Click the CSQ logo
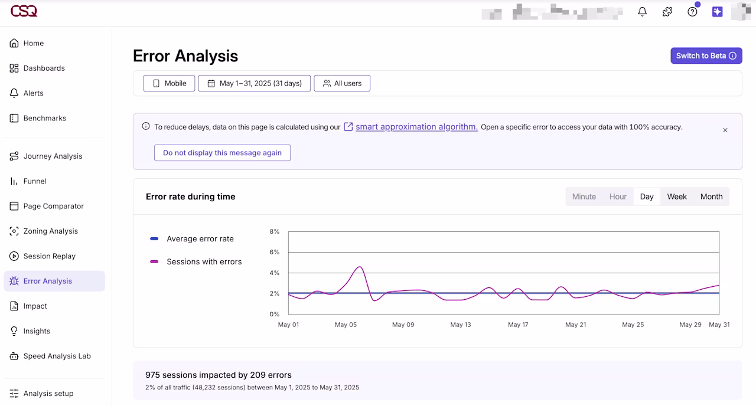The image size is (756, 406). pyautogui.click(x=24, y=11)
